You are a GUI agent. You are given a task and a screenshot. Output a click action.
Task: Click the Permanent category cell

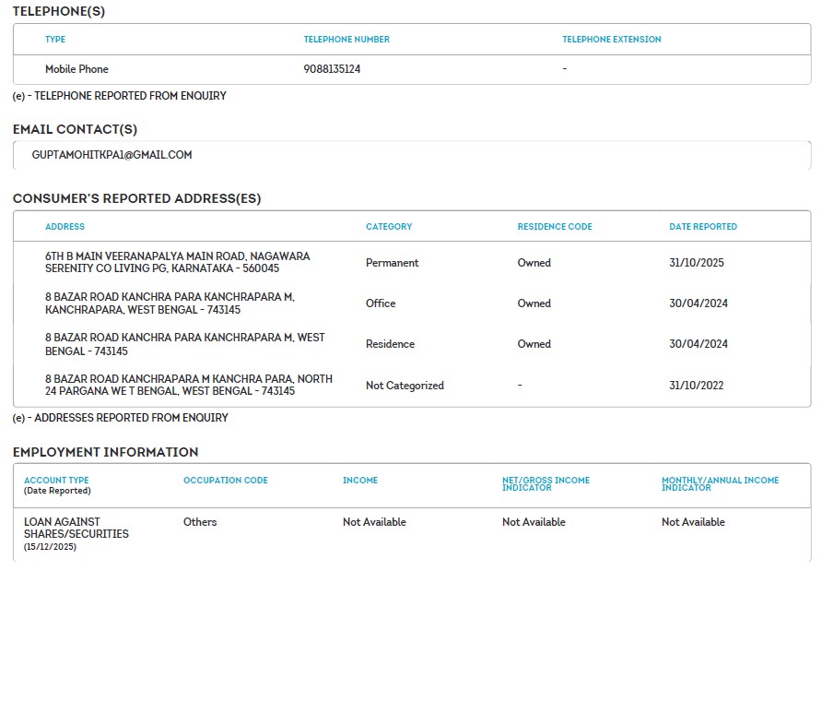coord(392,263)
